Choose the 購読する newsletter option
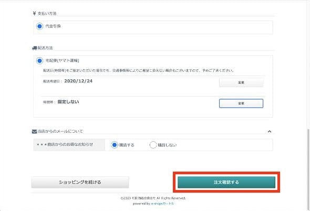Viewport: 310px width, 211px height. pyautogui.click(x=114, y=145)
